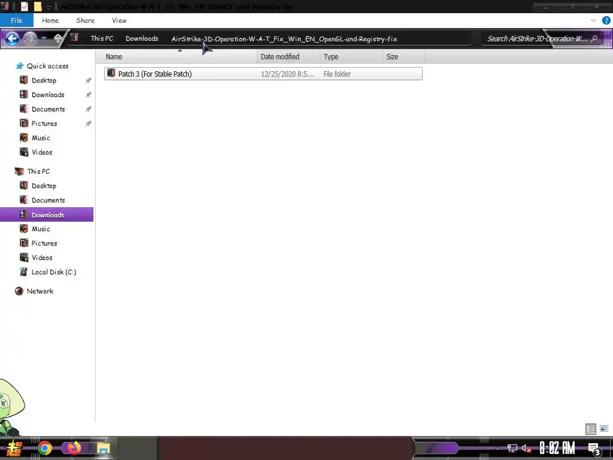Open Downloads under Quick access
The image size is (613, 460).
[48, 95]
